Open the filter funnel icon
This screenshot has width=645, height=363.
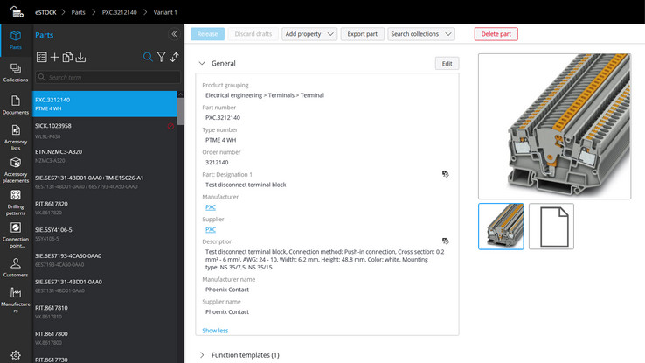tap(161, 58)
